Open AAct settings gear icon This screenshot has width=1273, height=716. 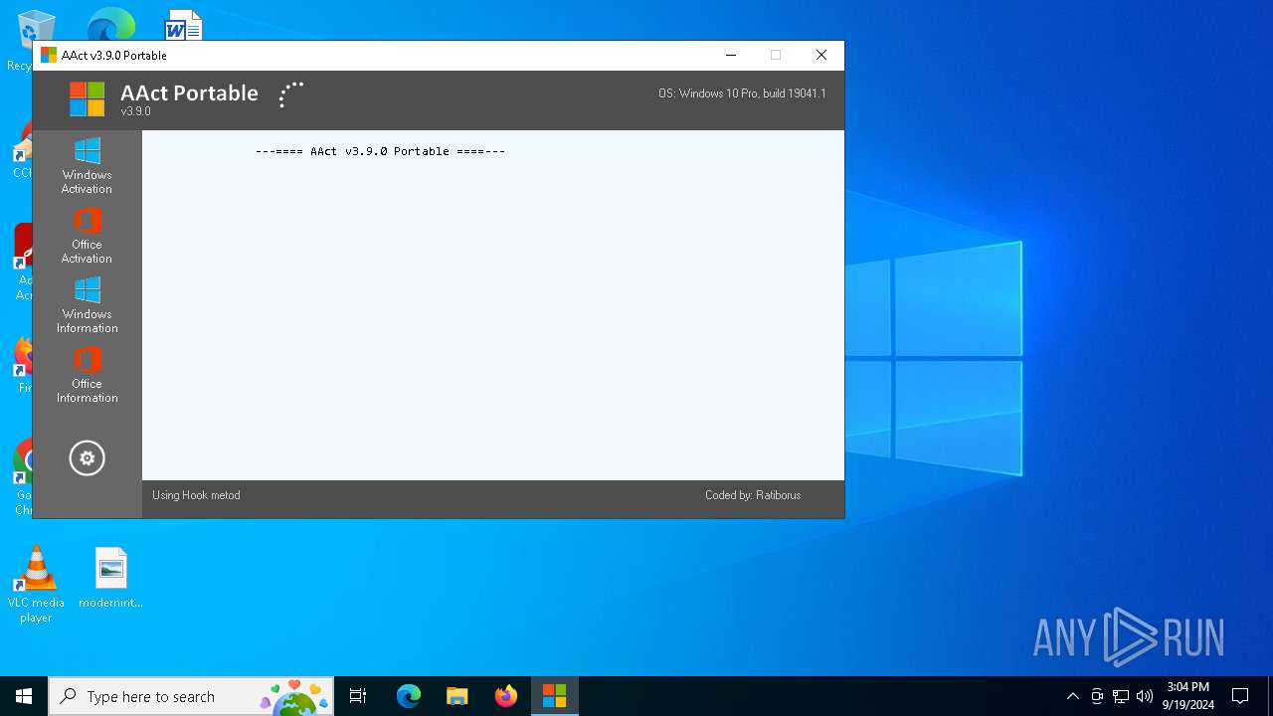point(87,458)
